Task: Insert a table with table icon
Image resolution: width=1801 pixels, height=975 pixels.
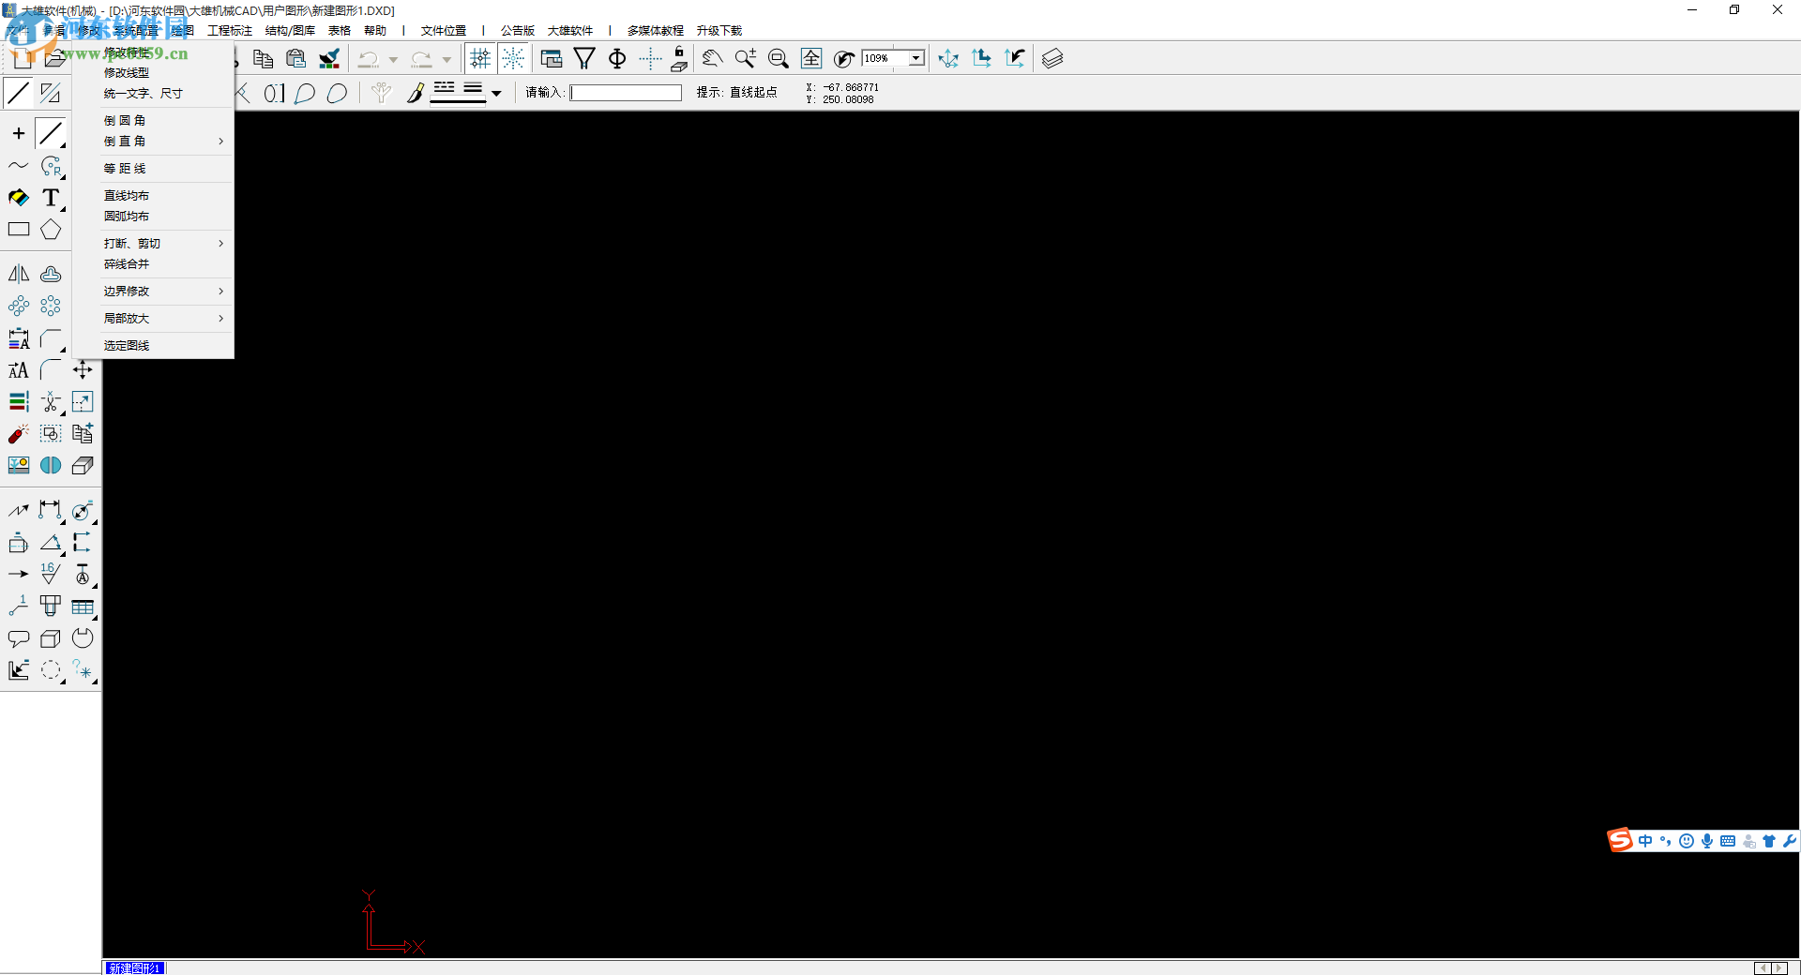Action: (83, 607)
